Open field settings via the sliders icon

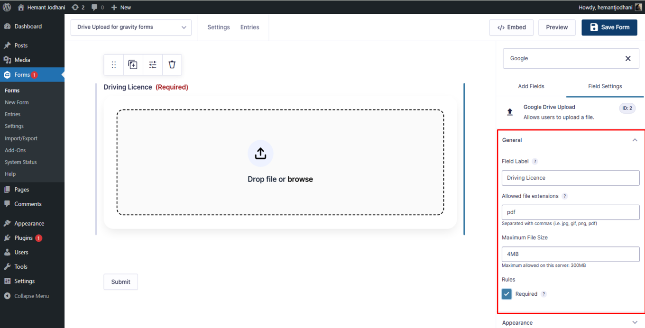pyautogui.click(x=152, y=64)
